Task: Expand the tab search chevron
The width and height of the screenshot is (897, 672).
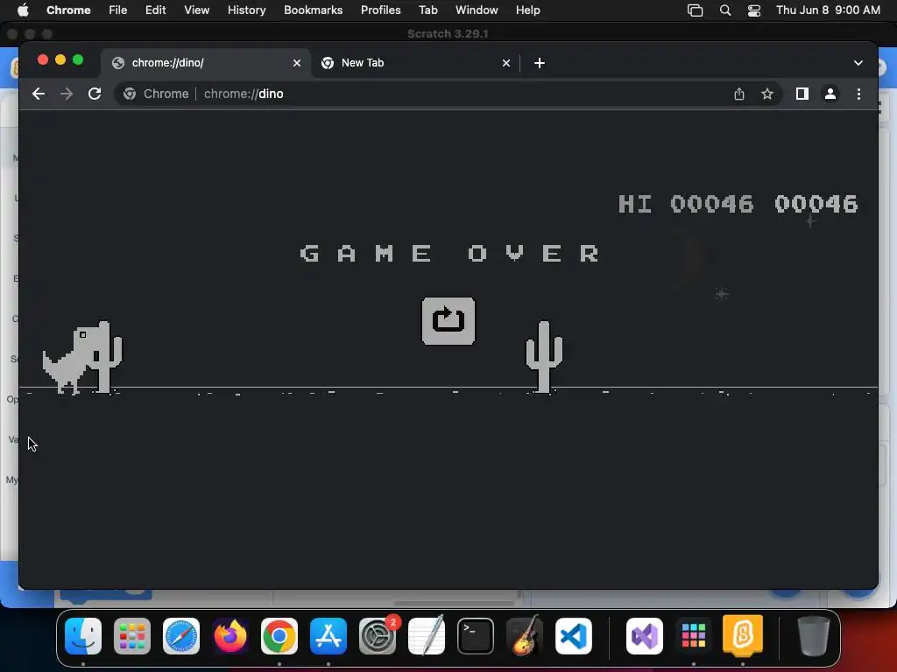Action: (x=858, y=63)
